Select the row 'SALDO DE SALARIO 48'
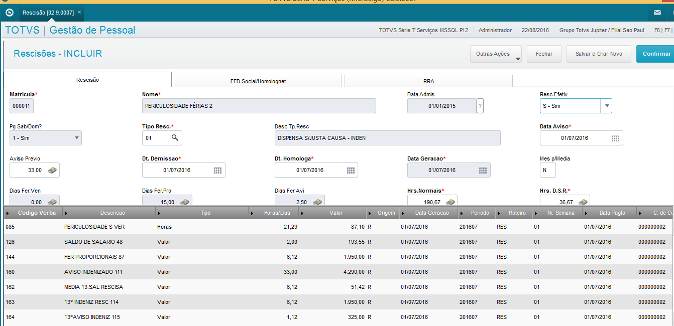The width and height of the screenshot is (674, 326). click(x=337, y=242)
